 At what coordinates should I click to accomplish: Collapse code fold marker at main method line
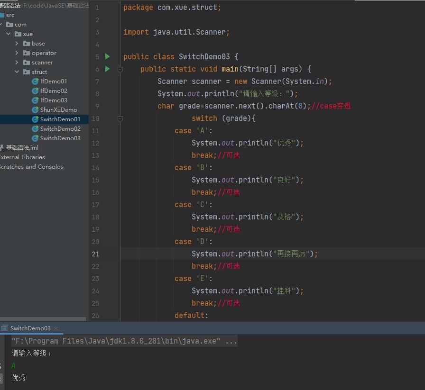pos(120,69)
